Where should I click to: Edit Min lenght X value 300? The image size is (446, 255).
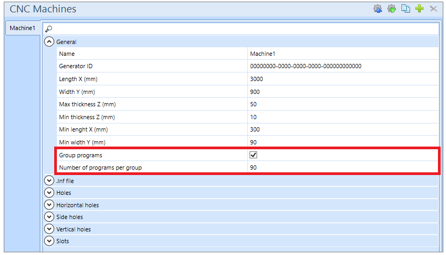click(x=343, y=129)
